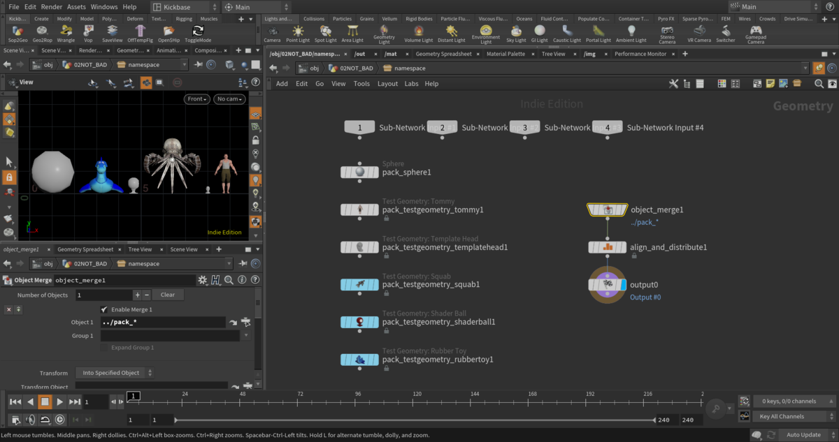839x442 pixels.
Task: Open the Transform Into Specified Object dropdown
Action: click(x=114, y=373)
